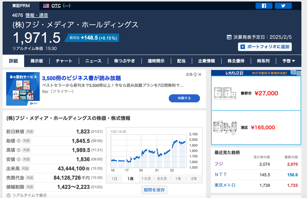Open 用語 glossary for 売買代金

point(30,178)
